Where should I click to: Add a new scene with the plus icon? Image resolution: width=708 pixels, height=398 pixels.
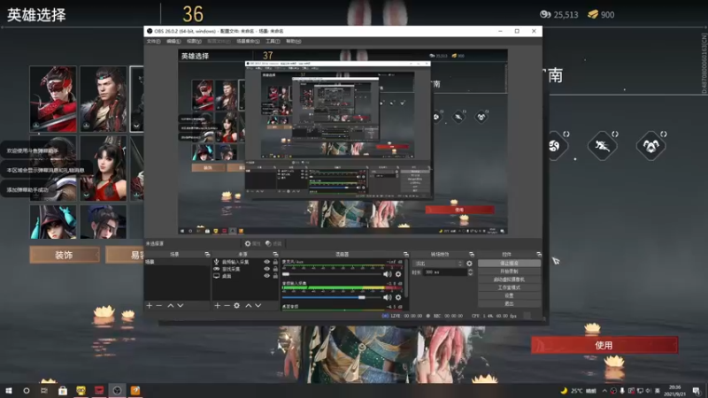(150, 305)
